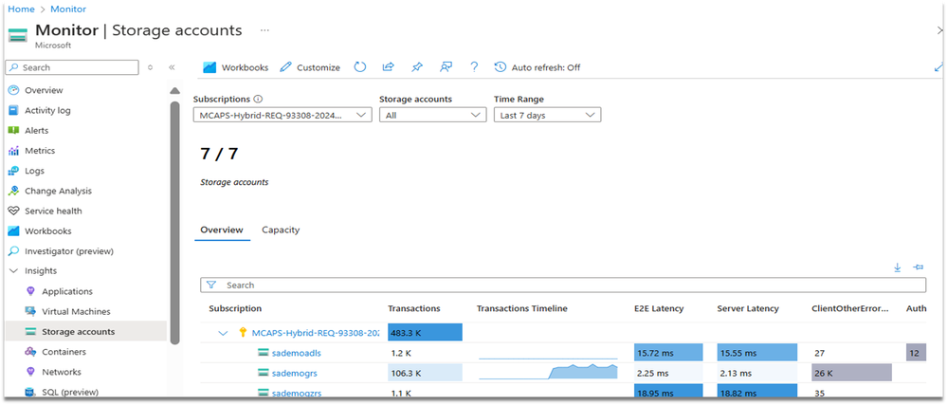This screenshot has height=405, width=947.
Task: Click the pin grid icon above table
Action: click(x=919, y=267)
